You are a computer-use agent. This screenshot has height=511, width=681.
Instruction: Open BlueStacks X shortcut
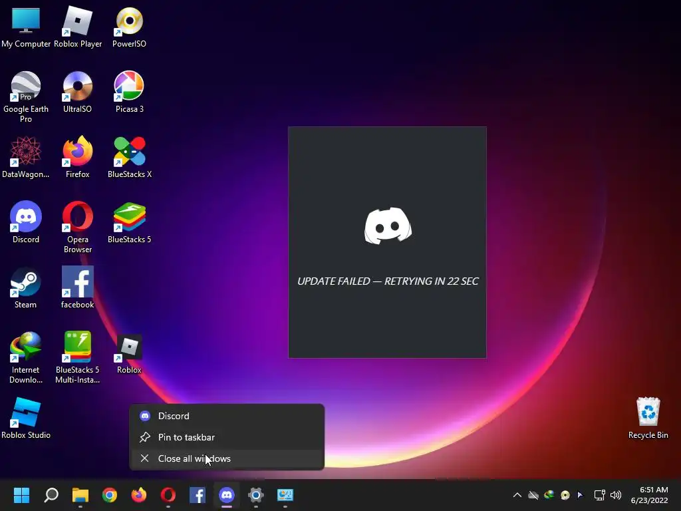[x=130, y=157]
